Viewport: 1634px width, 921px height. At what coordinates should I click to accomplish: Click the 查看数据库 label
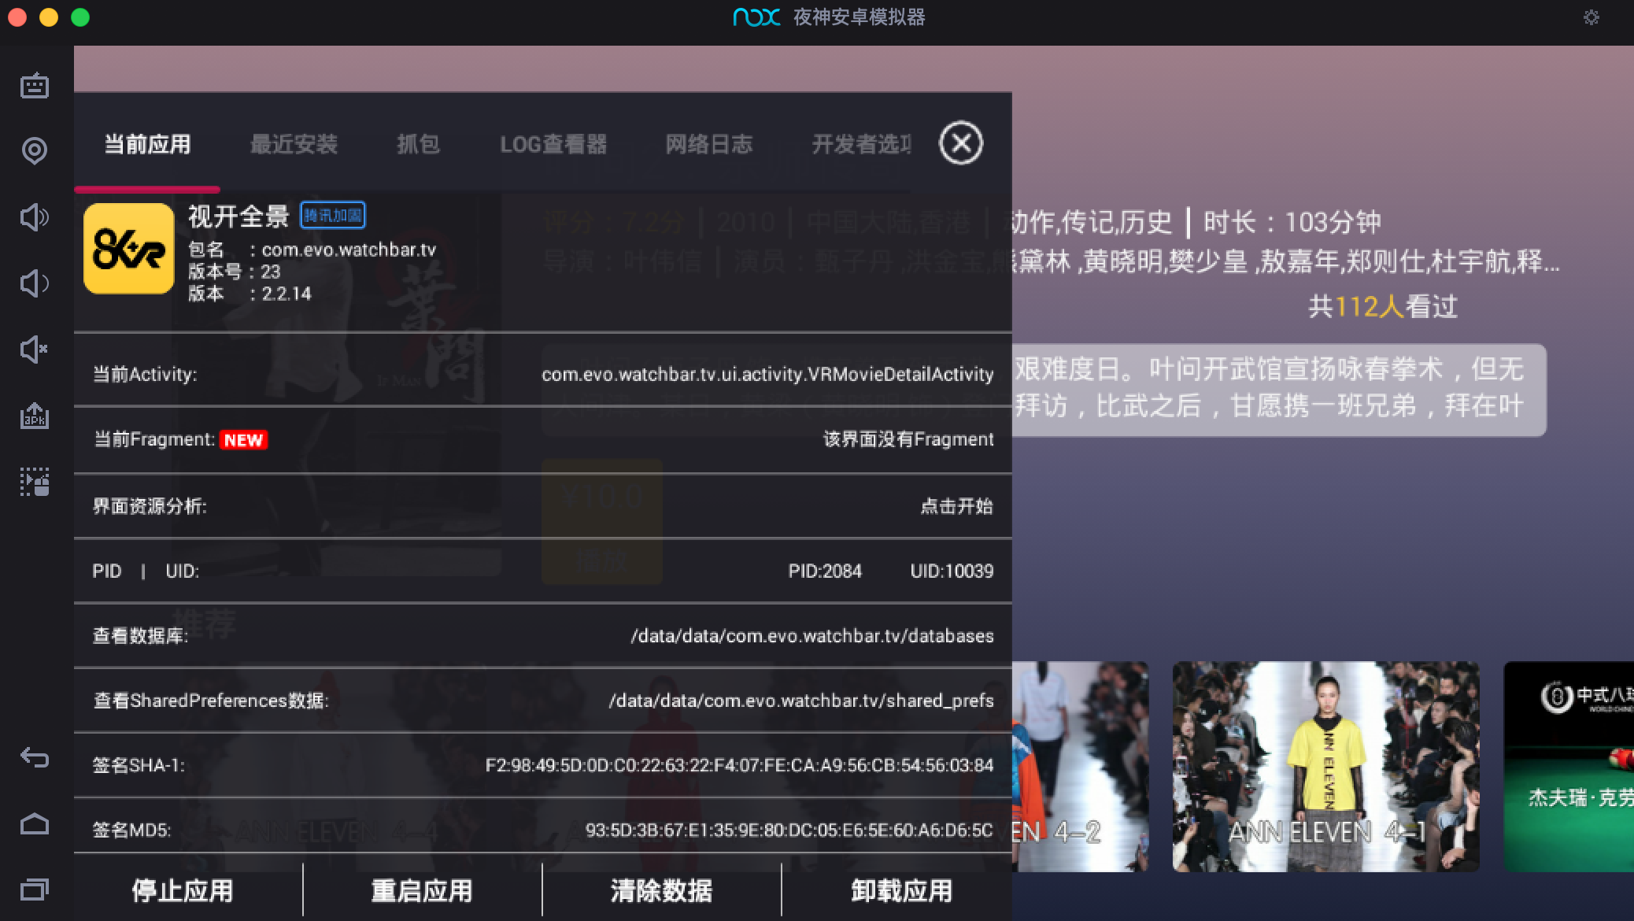click(x=140, y=636)
